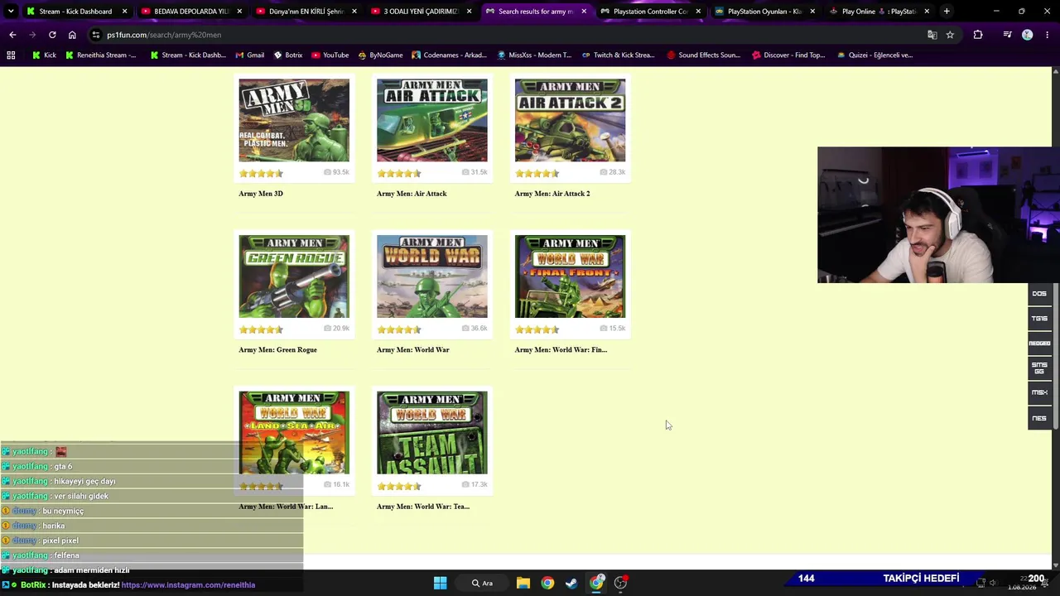This screenshot has height=596, width=1060.
Task: Open the Twitch & Kick Strea... bookmark
Action: [618, 55]
